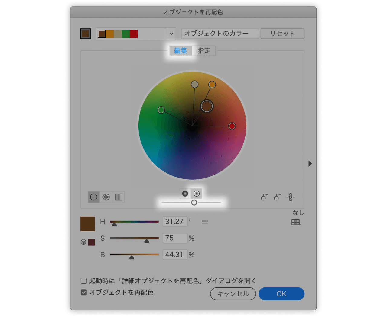This screenshot has height=317, width=387.
Task: Click the slider below the color wheel
Action: coord(191,203)
